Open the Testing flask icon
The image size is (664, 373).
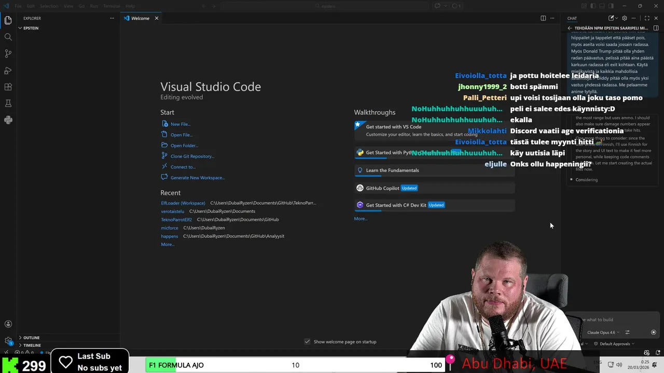tap(8, 103)
